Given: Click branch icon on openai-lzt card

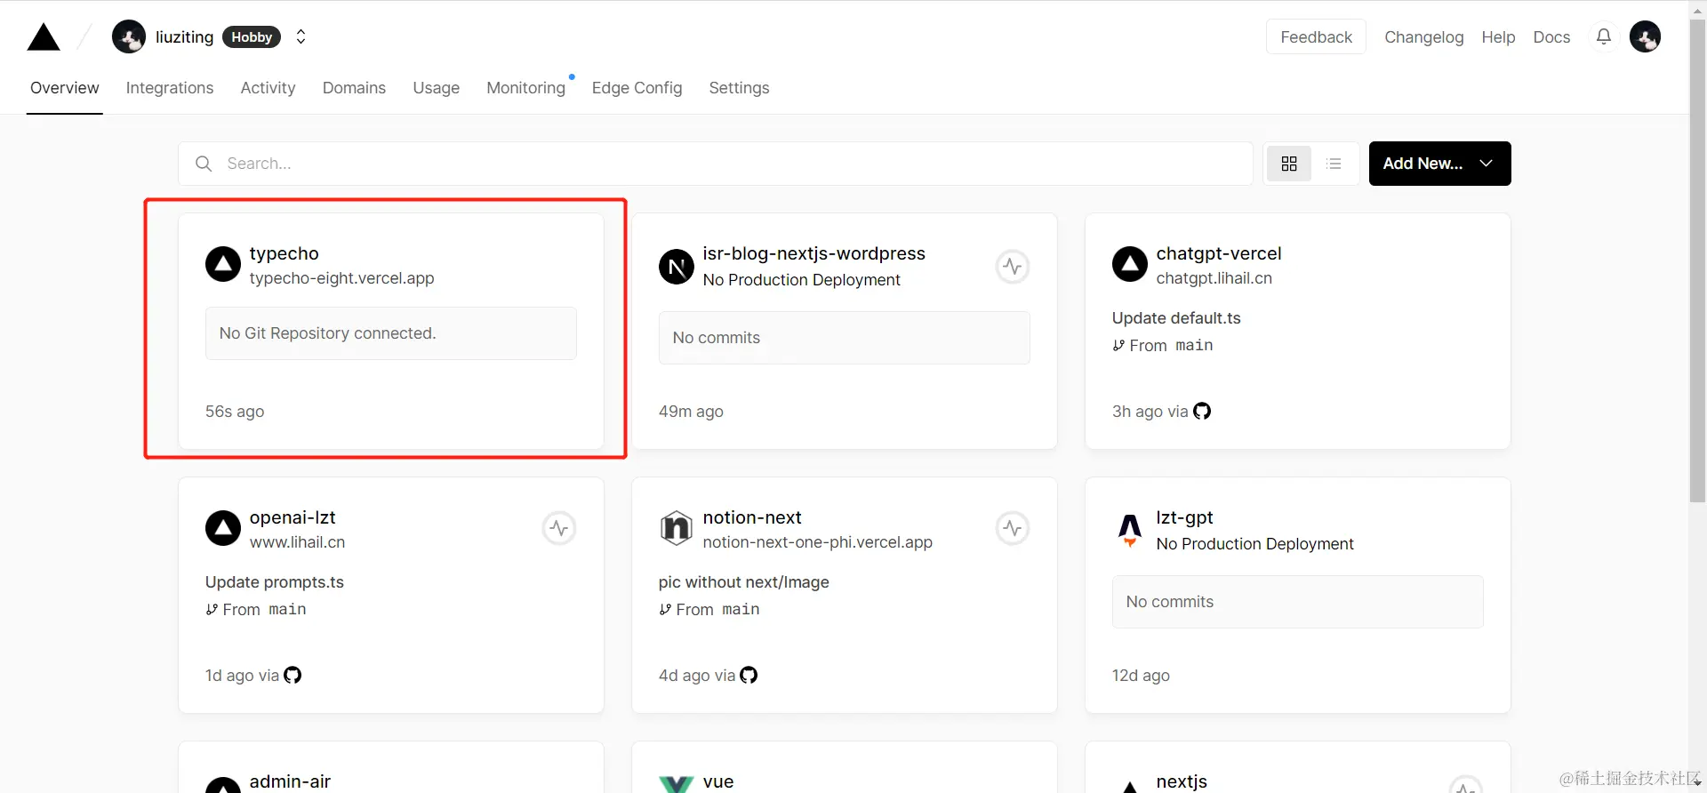Looking at the screenshot, I should (212, 609).
